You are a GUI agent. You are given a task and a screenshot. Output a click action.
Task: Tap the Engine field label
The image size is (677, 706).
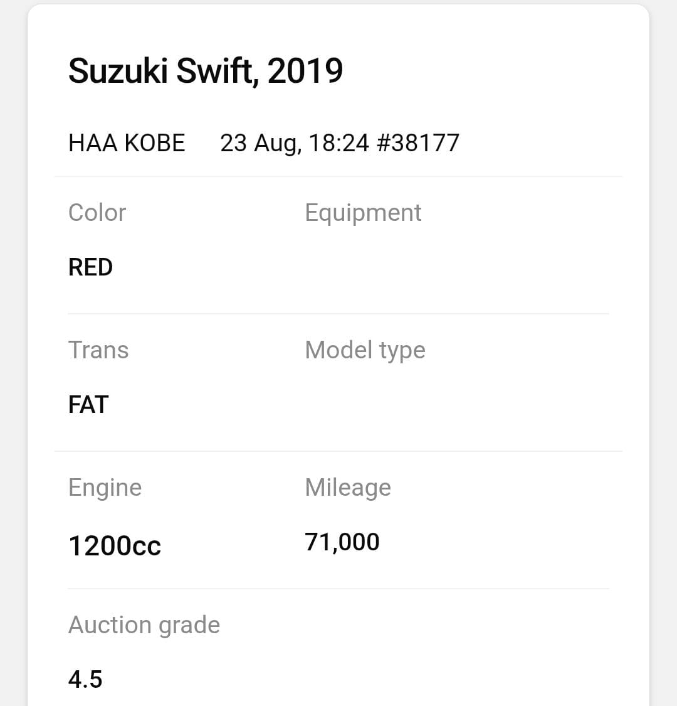point(105,488)
